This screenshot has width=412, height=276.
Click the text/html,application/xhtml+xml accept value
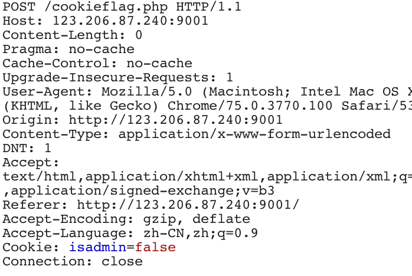click(x=130, y=177)
